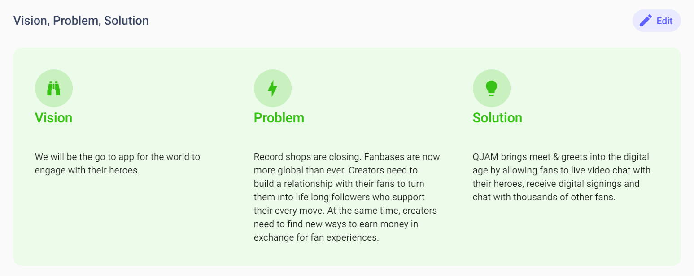694x276 pixels.
Task: Click "need to find new ways" line
Action: point(336,224)
